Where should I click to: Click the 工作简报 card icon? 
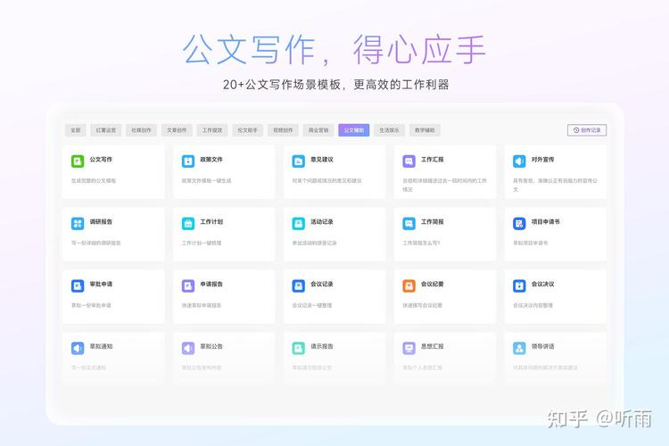(x=409, y=224)
